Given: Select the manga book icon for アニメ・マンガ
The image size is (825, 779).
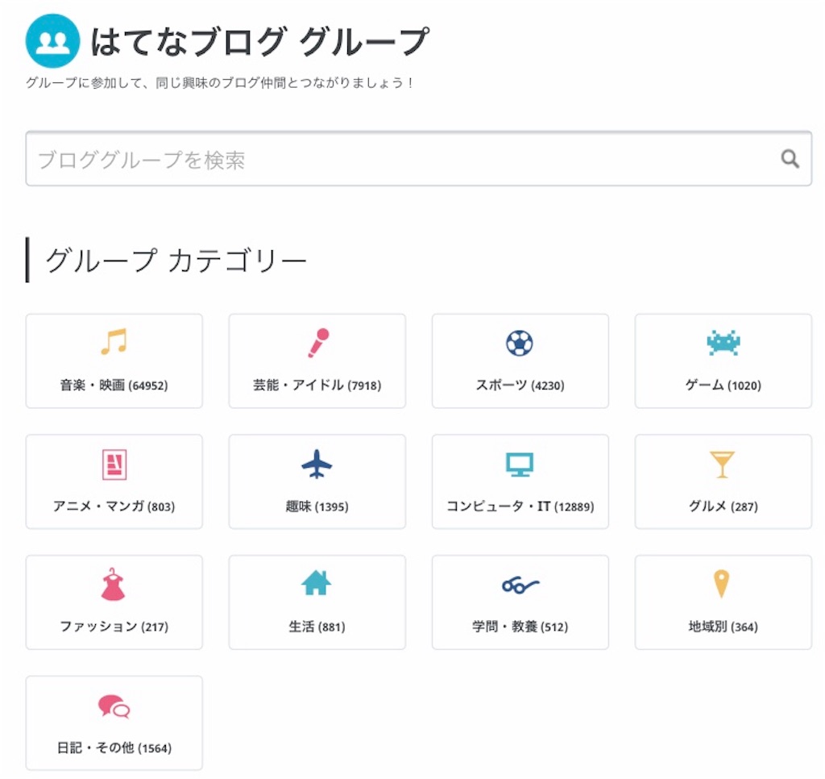Looking at the screenshot, I should click(x=114, y=464).
